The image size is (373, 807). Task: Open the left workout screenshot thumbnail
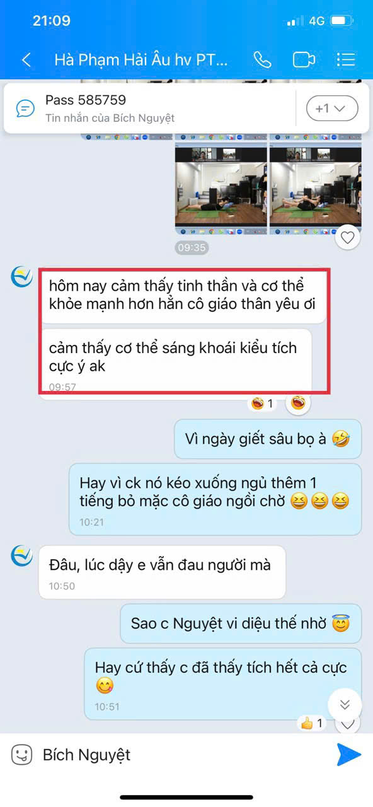click(x=221, y=185)
